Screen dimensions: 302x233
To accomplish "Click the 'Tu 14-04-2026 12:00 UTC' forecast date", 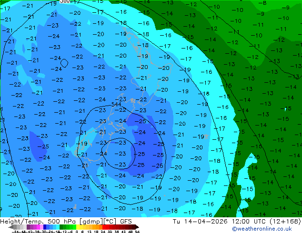I will pyautogui.click(x=219, y=222).
